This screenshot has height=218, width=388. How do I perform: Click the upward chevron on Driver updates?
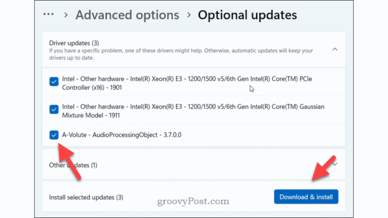tap(335, 49)
